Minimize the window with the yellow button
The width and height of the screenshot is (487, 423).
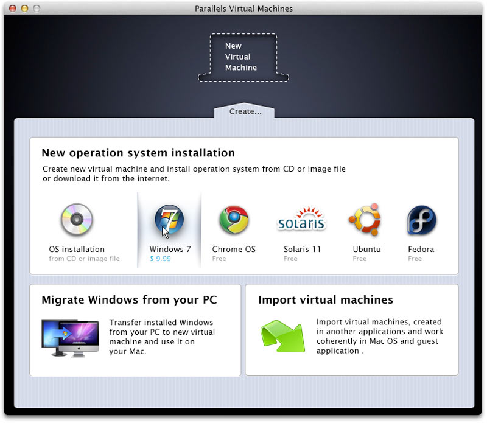click(x=24, y=9)
